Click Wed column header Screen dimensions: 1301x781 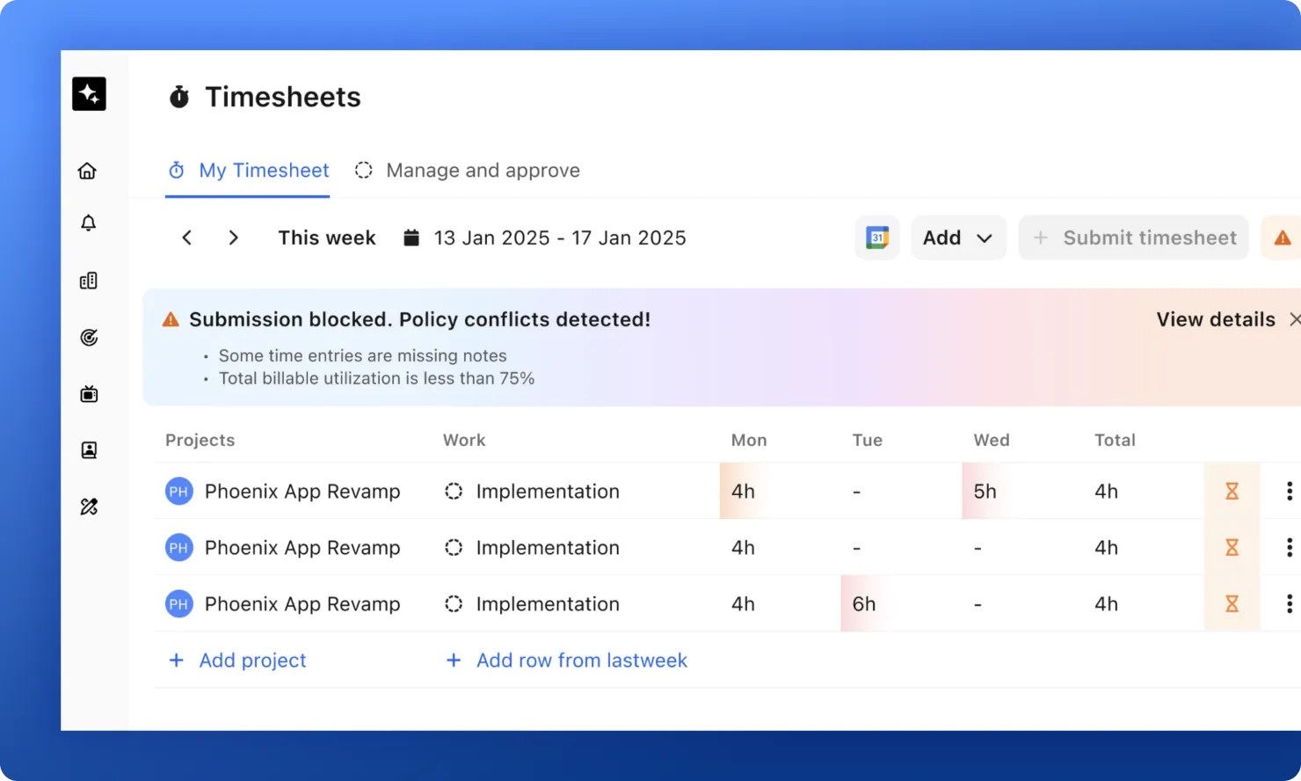click(x=992, y=440)
